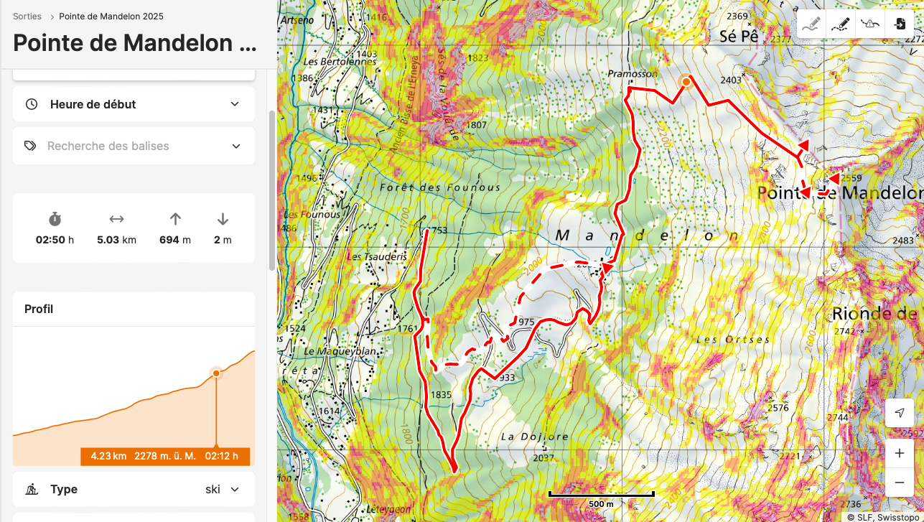Viewport: 924px width, 522px height.
Task: Select the freehand route drawing tool
Action: click(811, 24)
